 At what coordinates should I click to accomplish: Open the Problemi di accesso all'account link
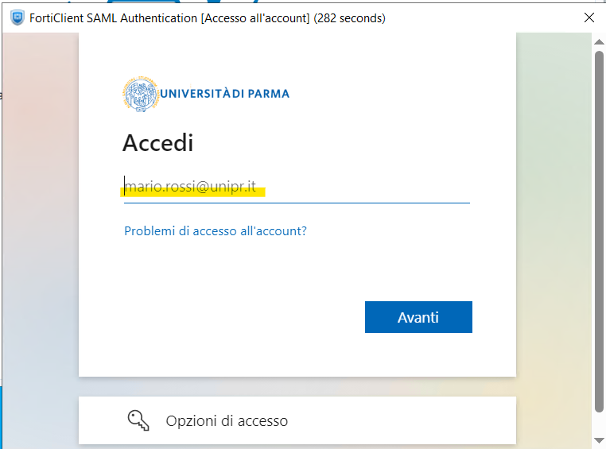click(216, 231)
